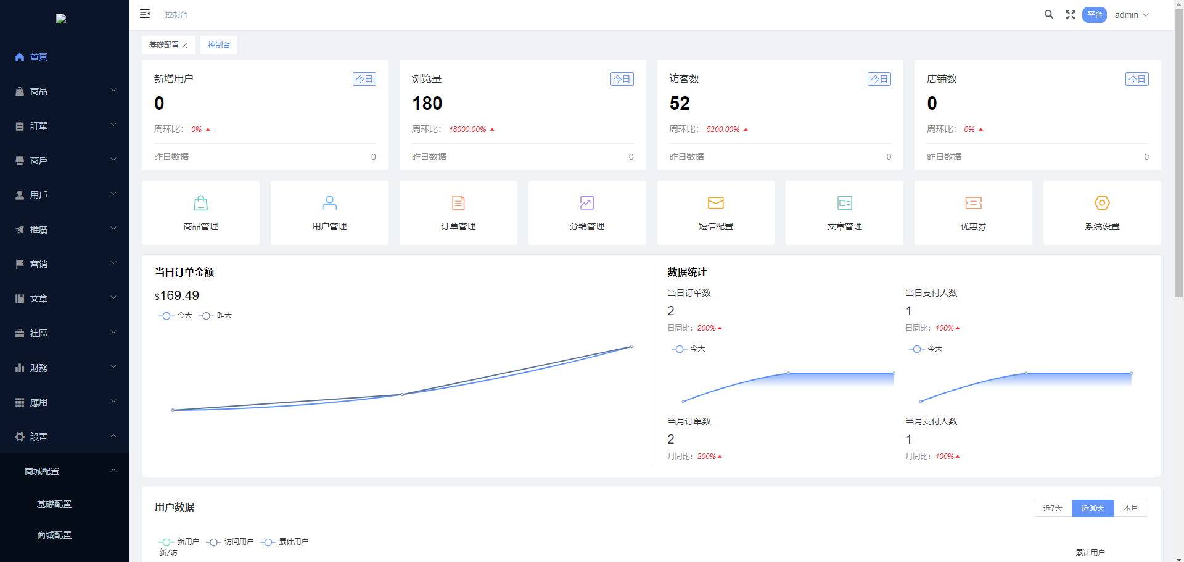Switch to the 控制台 tab
Image resolution: width=1184 pixels, height=562 pixels.
click(x=219, y=45)
